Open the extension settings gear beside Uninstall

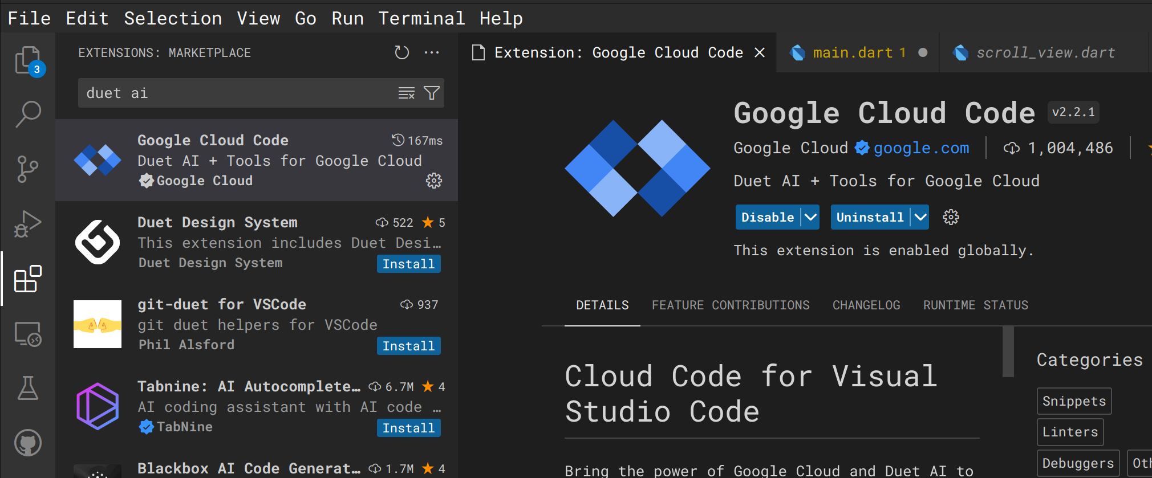click(x=951, y=217)
